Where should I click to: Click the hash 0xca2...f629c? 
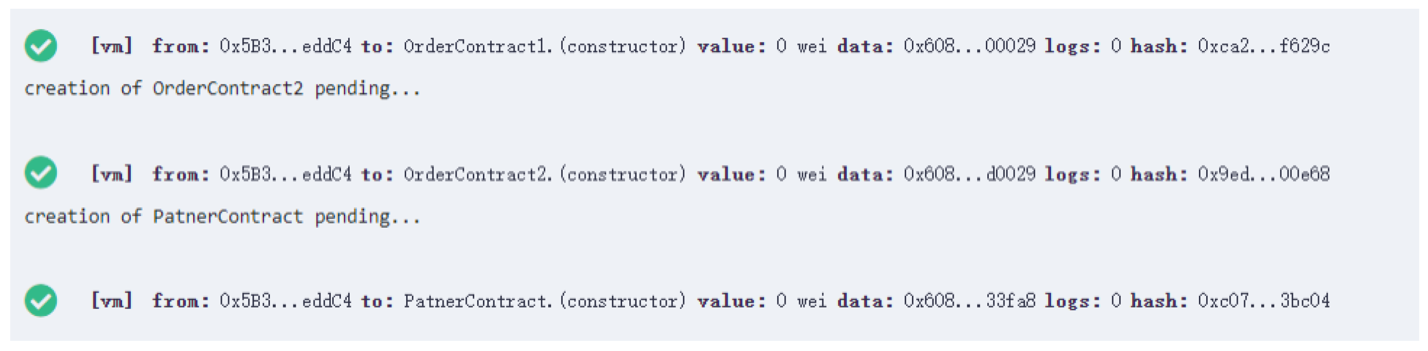coord(1263,46)
